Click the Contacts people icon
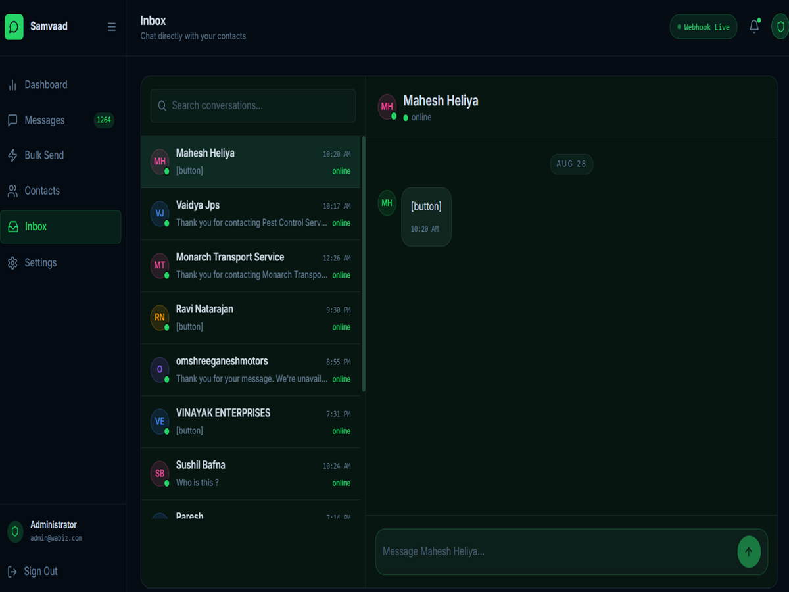789x592 pixels. click(x=12, y=191)
